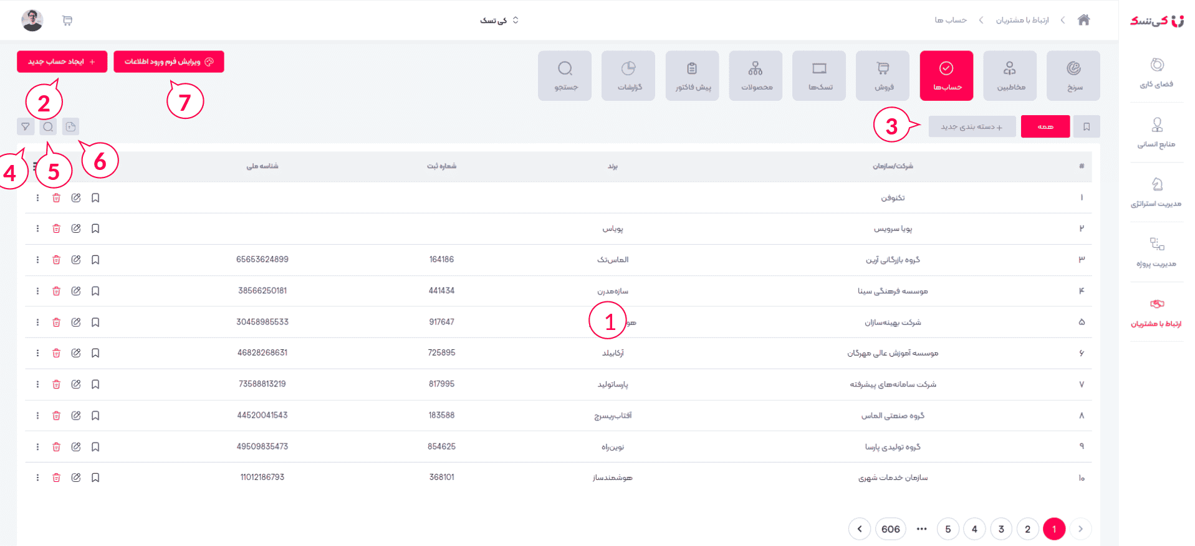Open the user profile avatar
The image size is (1195, 546).
pos(32,21)
